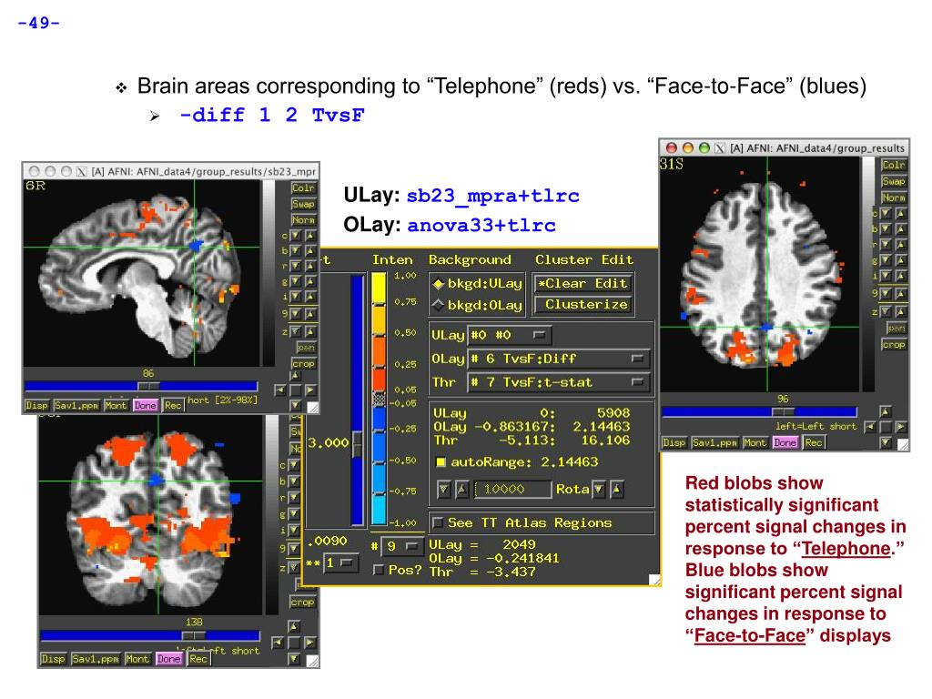Click Swap button in axial 31S viewer
Screen dimensions: 932x699
[x=894, y=181]
